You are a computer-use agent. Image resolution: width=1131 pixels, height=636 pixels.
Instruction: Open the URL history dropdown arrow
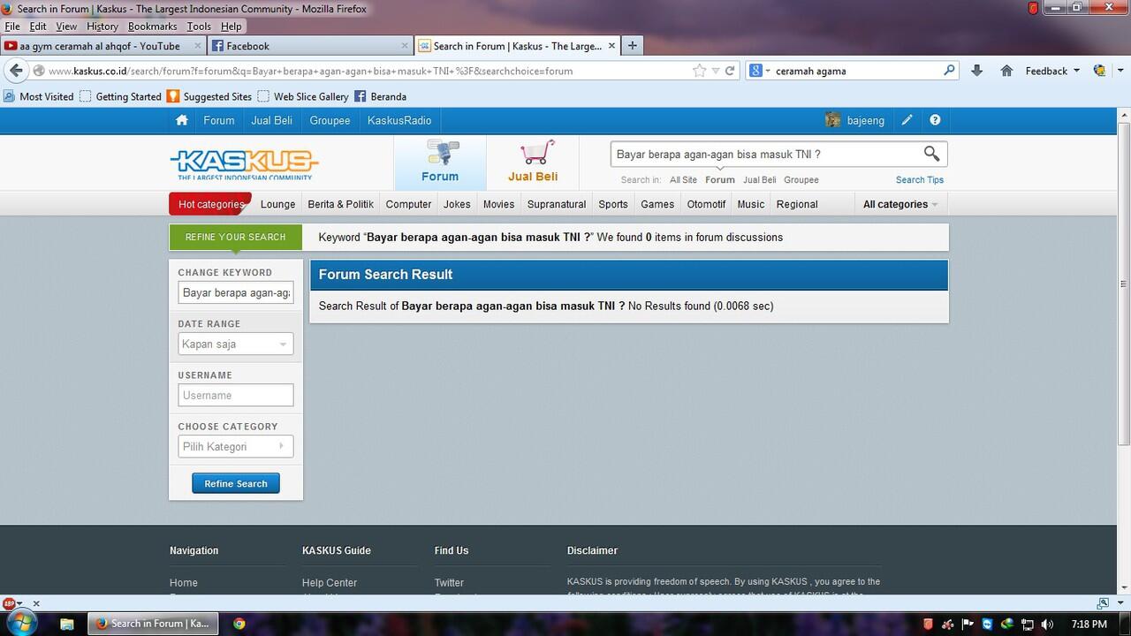click(x=716, y=71)
